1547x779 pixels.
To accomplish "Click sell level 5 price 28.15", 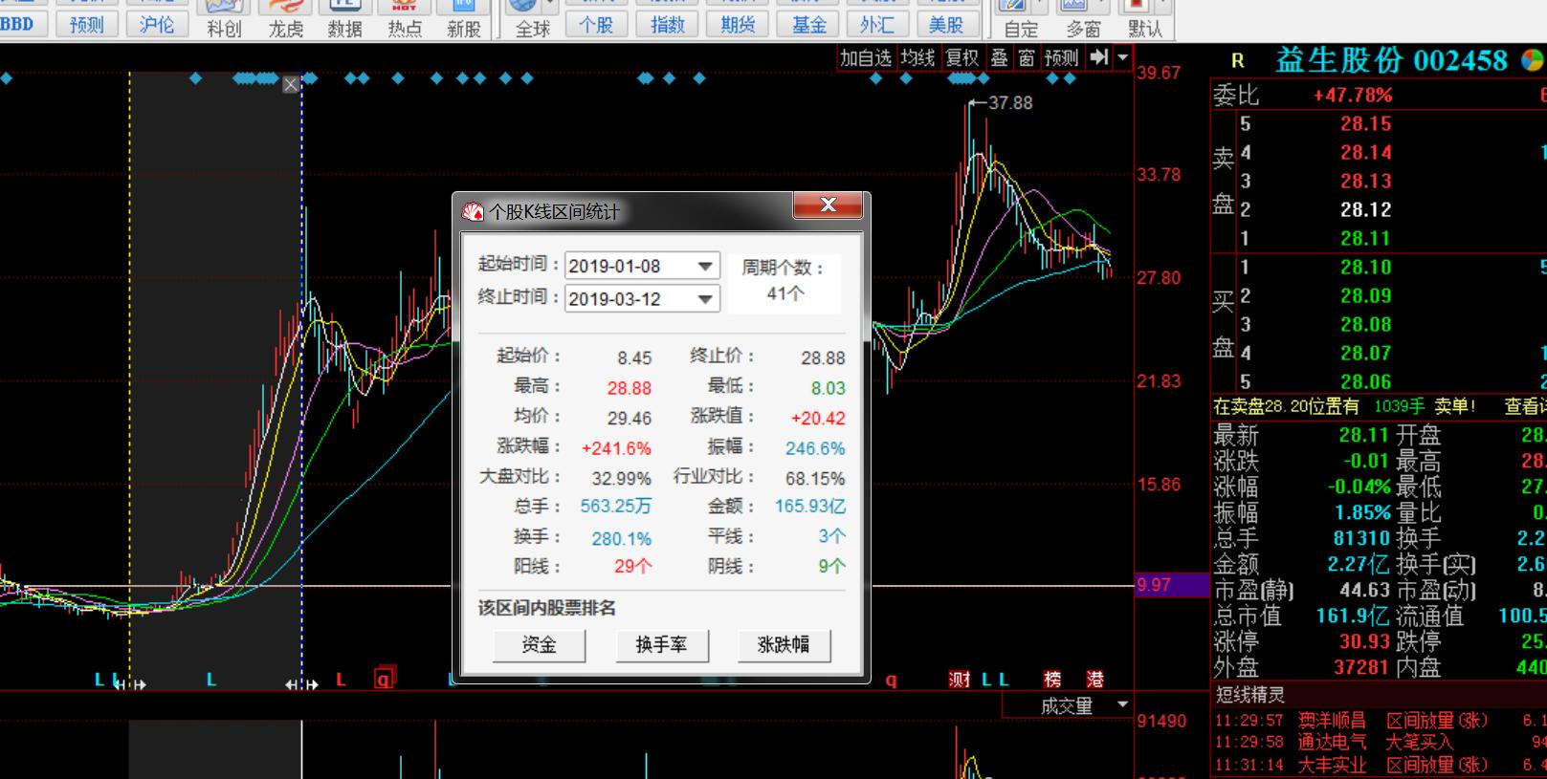I will tap(1365, 123).
